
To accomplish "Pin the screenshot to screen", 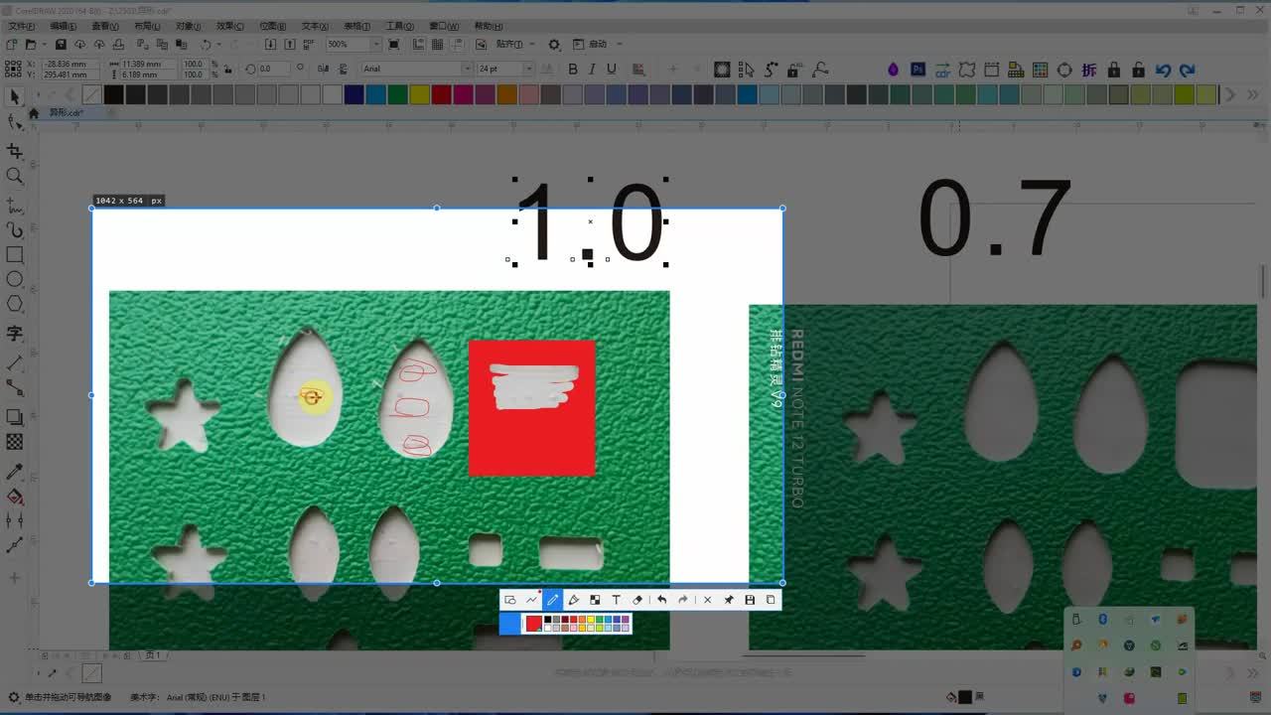I will pyautogui.click(x=728, y=600).
